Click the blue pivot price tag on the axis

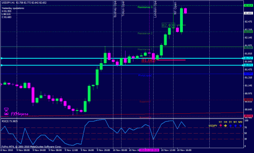tap(248, 74)
